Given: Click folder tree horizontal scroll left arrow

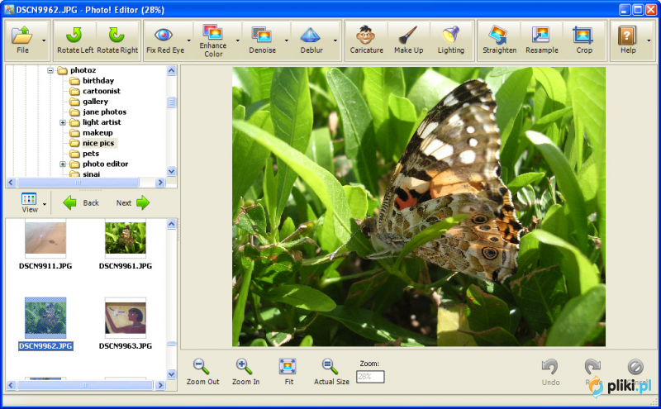Looking at the screenshot, I should [x=11, y=183].
